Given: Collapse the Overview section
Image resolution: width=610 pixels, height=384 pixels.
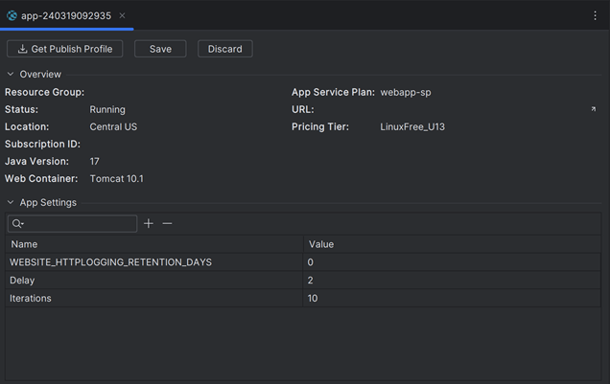Looking at the screenshot, I should pos(11,74).
